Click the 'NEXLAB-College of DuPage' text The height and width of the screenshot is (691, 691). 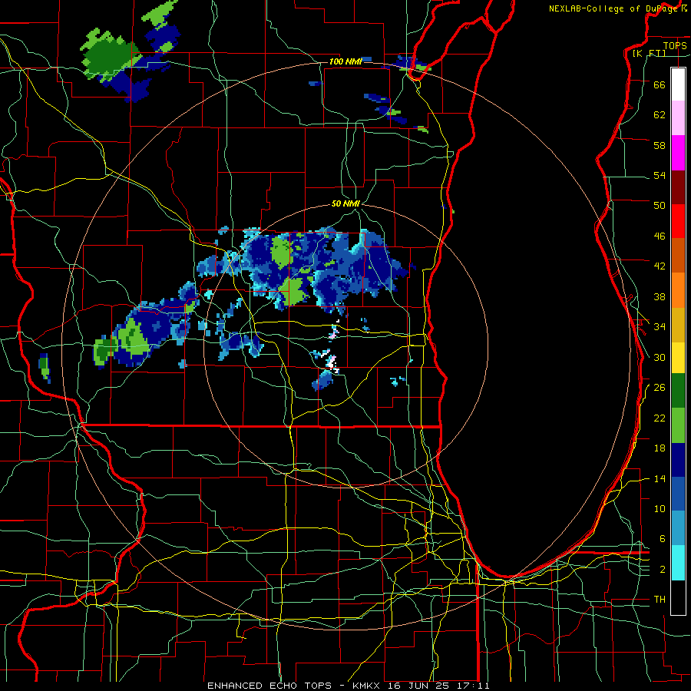click(613, 8)
